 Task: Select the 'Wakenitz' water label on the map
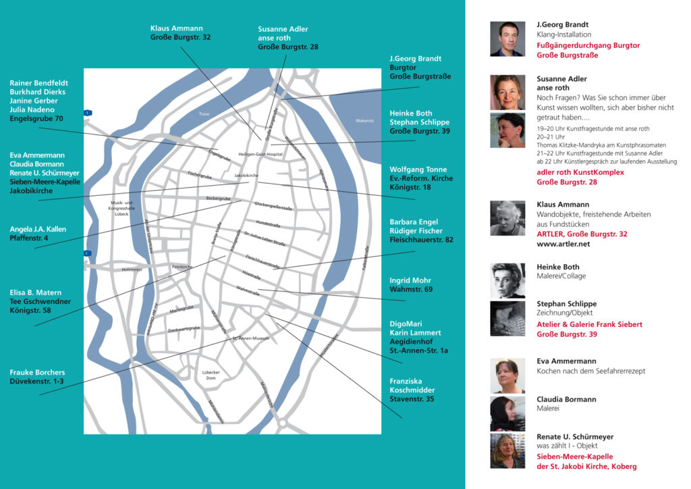(365, 120)
